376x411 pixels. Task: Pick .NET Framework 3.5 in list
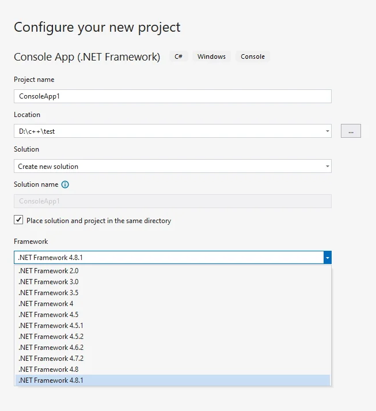173,293
